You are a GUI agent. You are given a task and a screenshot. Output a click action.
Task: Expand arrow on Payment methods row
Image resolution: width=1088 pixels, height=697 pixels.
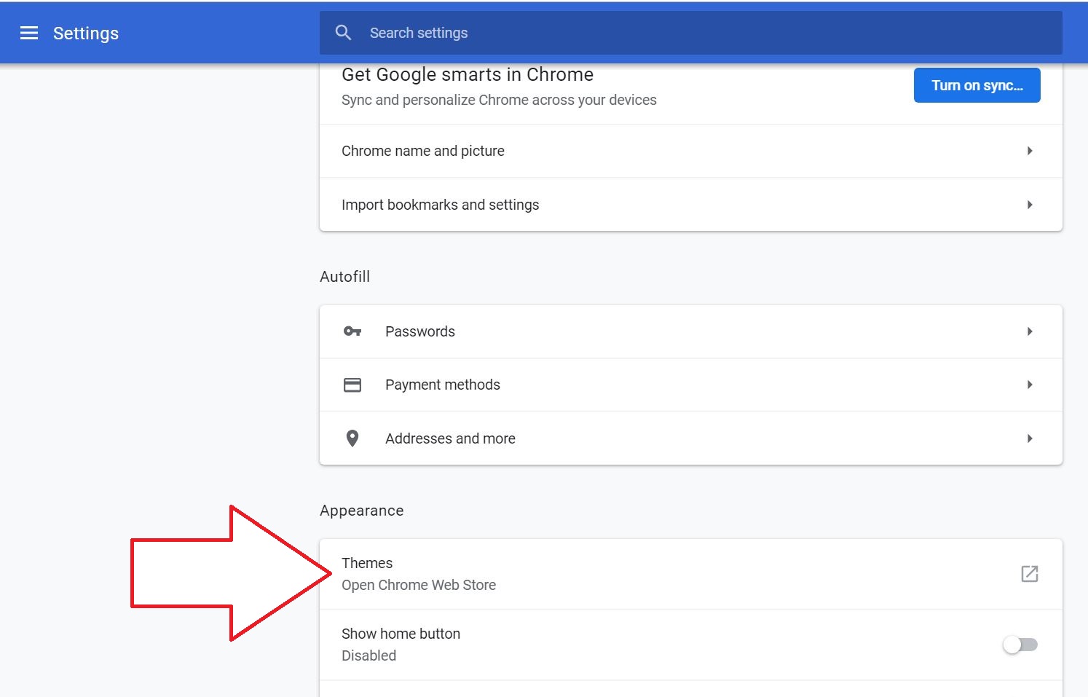point(1029,385)
